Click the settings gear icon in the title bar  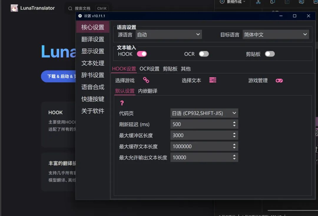pos(80,16)
